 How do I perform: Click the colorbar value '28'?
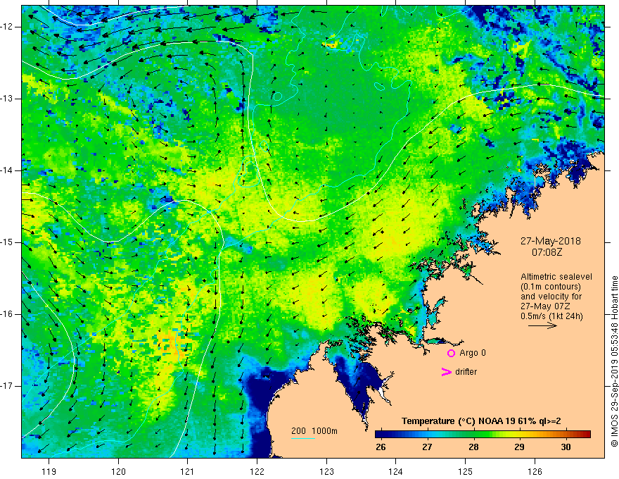pos(473,447)
